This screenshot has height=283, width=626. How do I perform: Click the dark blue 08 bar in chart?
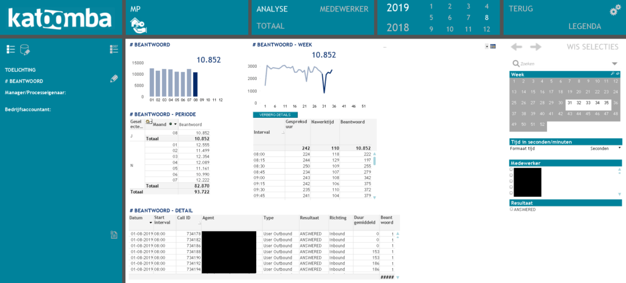pyautogui.click(x=195, y=84)
